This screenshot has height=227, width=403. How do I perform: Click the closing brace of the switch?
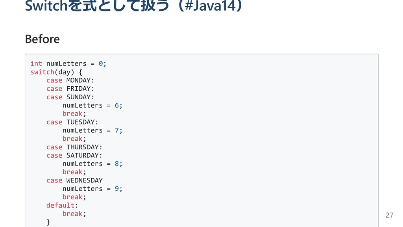(48, 222)
